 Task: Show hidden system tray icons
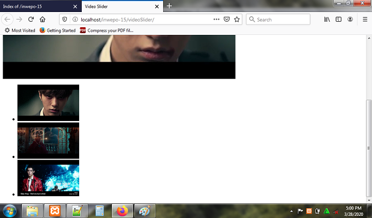tap(292, 211)
